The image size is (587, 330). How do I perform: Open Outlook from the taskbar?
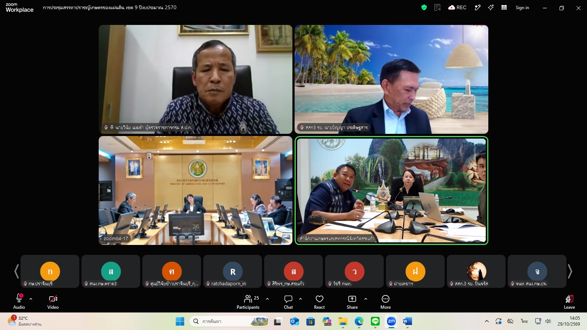click(295, 322)
